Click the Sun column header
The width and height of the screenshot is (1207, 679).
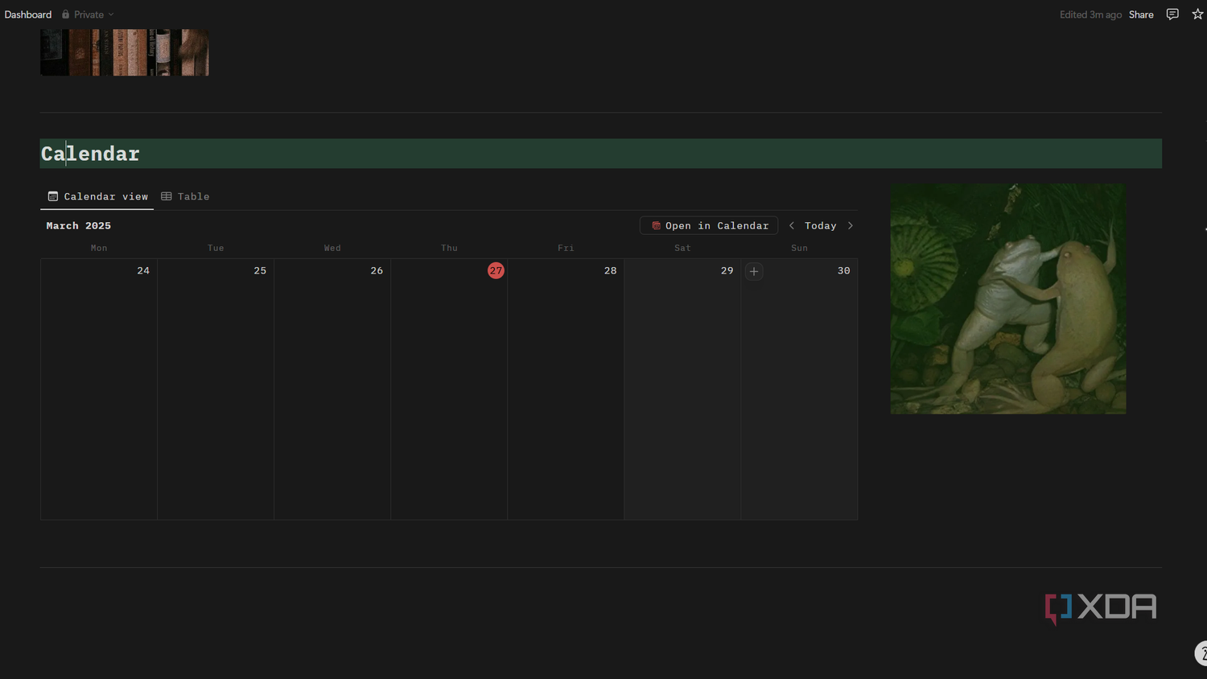point(799,248)
